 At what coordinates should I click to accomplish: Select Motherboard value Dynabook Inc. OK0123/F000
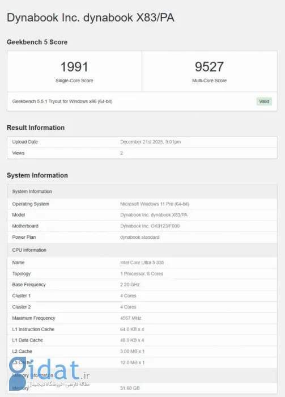pos(150,226)
